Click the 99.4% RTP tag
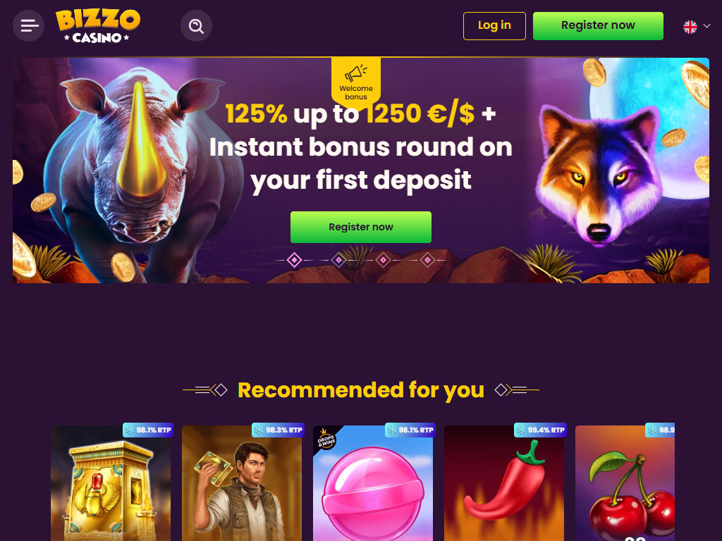The image size is (722, 541). coord(541,430)
